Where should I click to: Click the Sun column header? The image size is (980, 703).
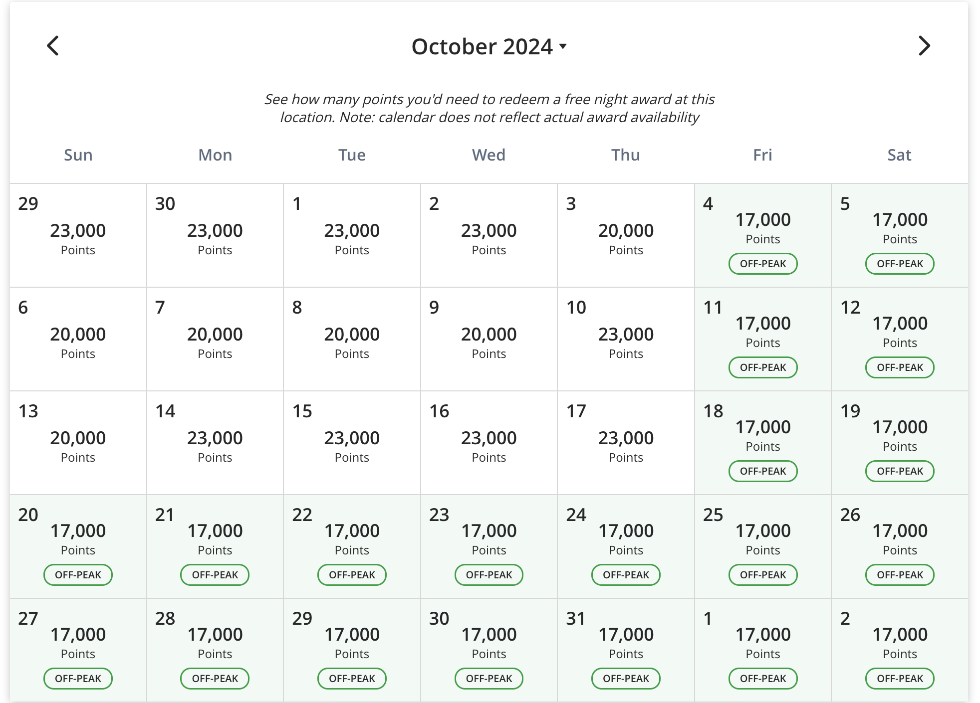click(78, 155)
